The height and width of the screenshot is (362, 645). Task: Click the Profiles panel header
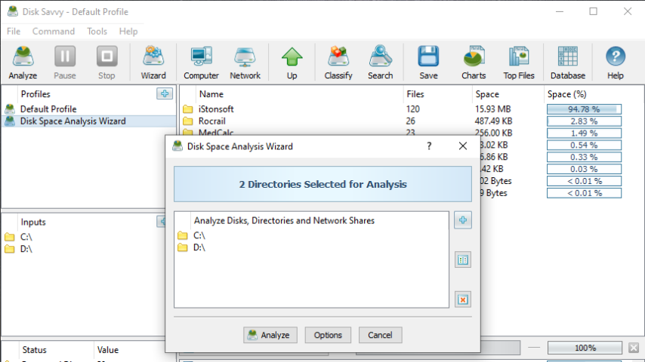click(x=35, y=94)
